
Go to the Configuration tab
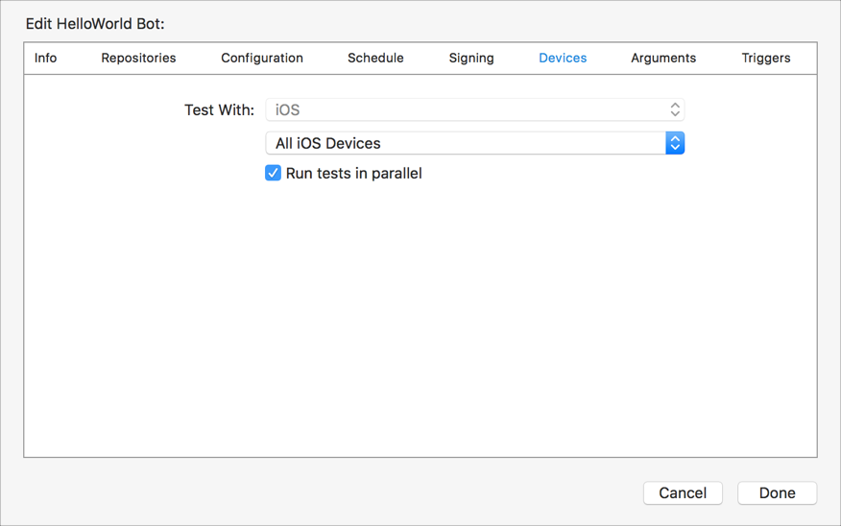point(262,58)
